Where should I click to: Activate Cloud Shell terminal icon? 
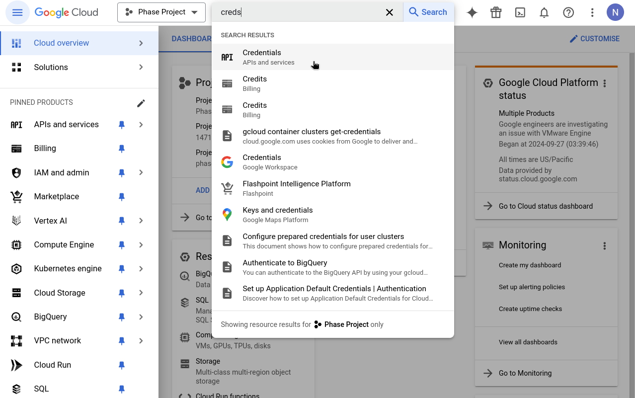[520, 12]
